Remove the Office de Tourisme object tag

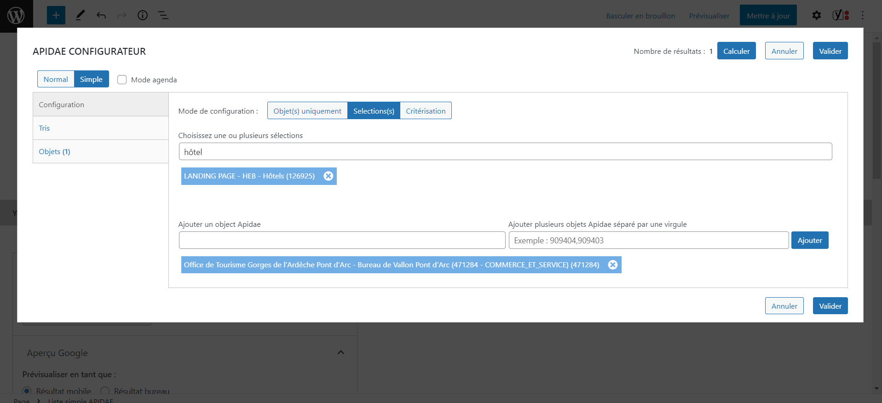[613, 265]
